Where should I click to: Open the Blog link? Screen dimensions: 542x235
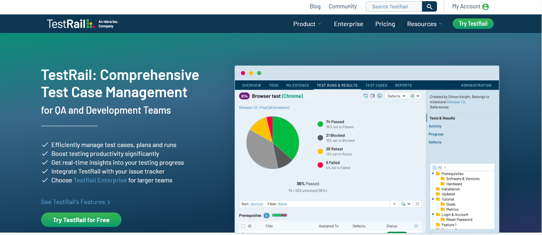point(315,6)
